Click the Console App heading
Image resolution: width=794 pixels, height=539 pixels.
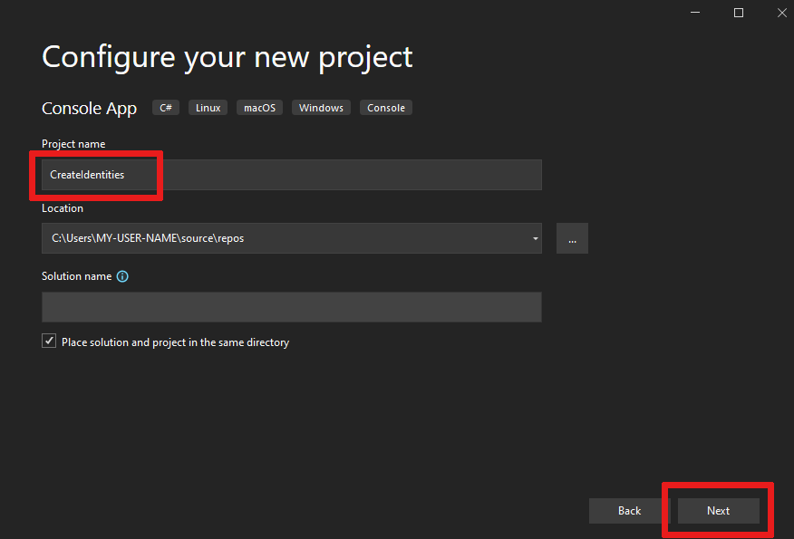click(89, 109)
